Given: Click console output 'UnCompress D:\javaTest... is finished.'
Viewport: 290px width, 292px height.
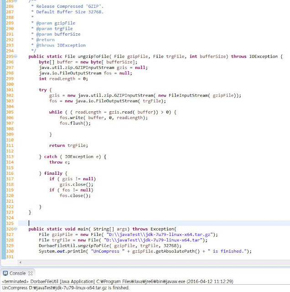Looking at the screenshot, I should 66,288.
